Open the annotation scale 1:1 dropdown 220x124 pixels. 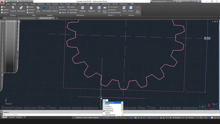point(167,117)
